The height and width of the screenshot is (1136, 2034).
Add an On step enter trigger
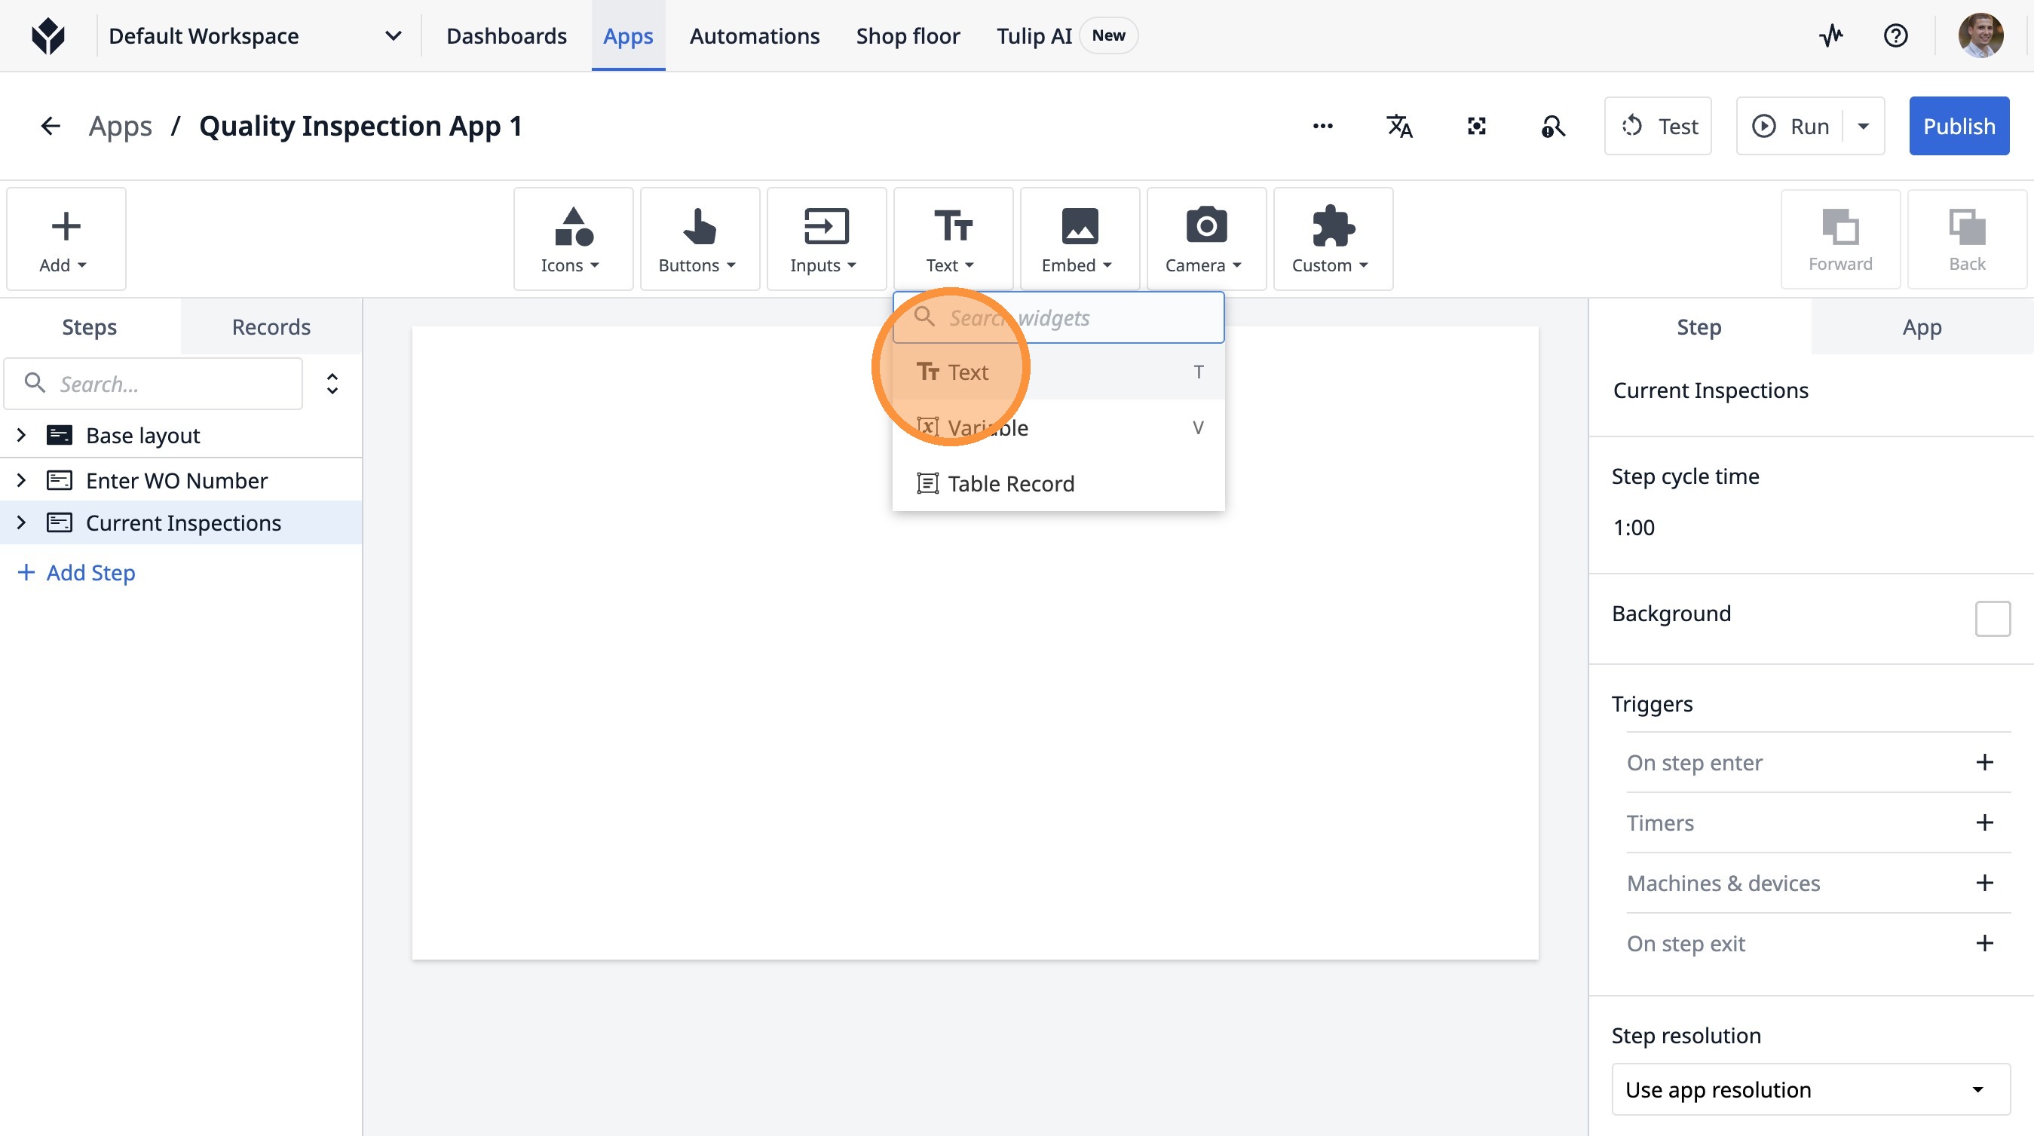click(1984, 763)
